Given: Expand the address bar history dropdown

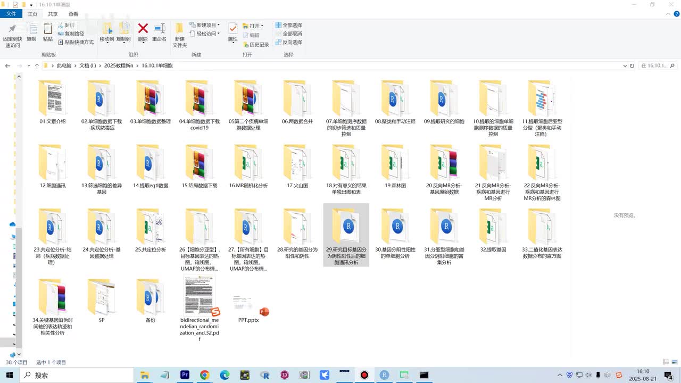Looking at the screenshot, I should coord(625,66).
